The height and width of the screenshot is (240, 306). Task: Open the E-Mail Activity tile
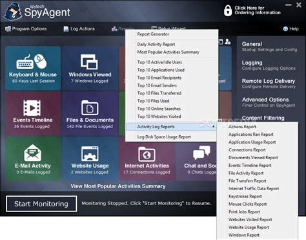33,159
